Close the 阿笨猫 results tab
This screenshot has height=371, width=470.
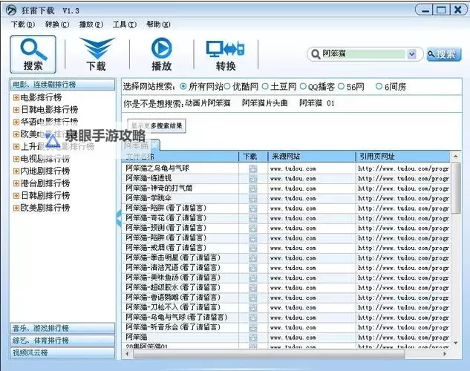pyautogui.click(x=155, y=145)
